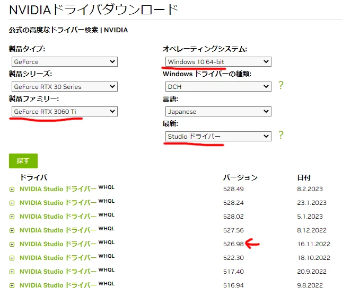The height and width of the screenshot is (288, 342).
Task: Click the 公式の高度なドライバー検索 | NVIDIA heading
Action: coord(68,30)
